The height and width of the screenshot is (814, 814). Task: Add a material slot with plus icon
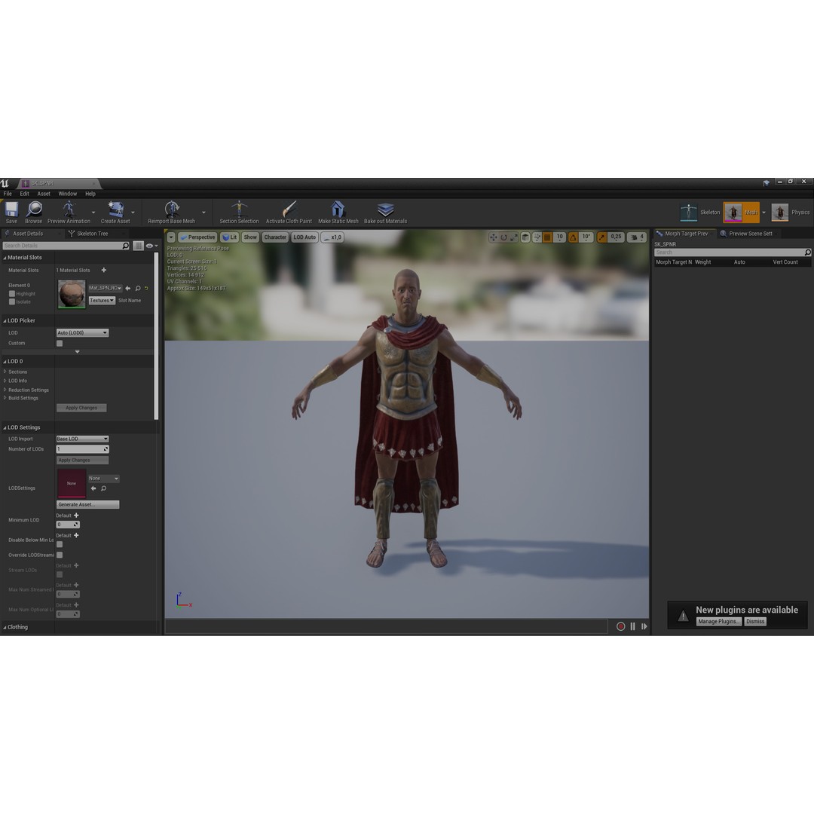point(104,270)
